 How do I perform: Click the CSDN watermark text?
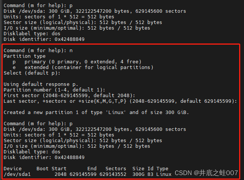206,173
